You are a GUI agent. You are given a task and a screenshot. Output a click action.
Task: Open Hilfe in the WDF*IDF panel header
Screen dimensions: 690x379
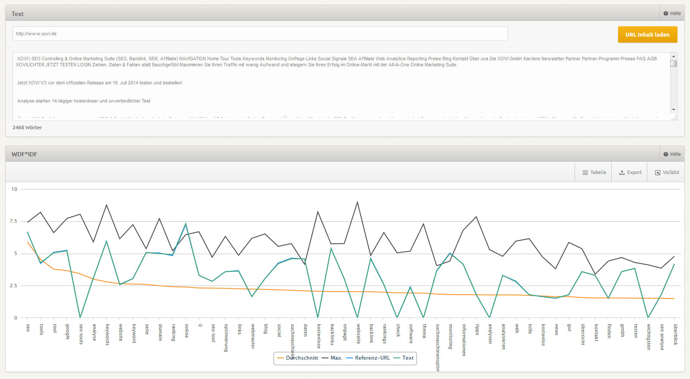[672, 154]
